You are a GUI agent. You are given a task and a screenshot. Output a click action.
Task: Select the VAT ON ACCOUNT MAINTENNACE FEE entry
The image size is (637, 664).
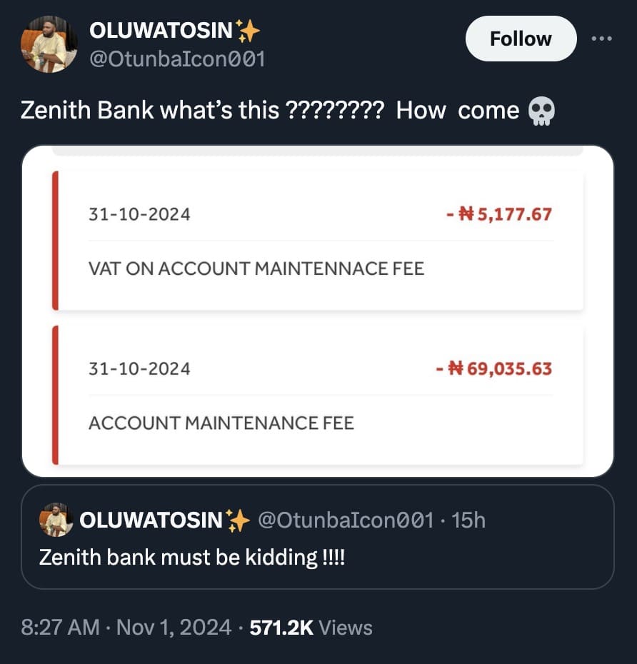tap(256, 268)
